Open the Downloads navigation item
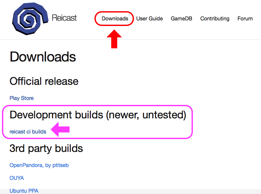Image resolution: width=261 pixels, height=194 pixels. [x=115, y=19]
